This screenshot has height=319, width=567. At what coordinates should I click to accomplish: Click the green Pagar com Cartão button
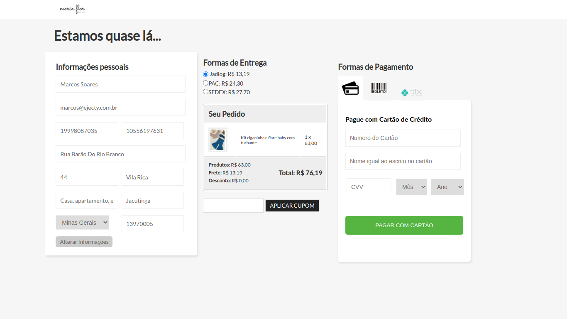404,225
